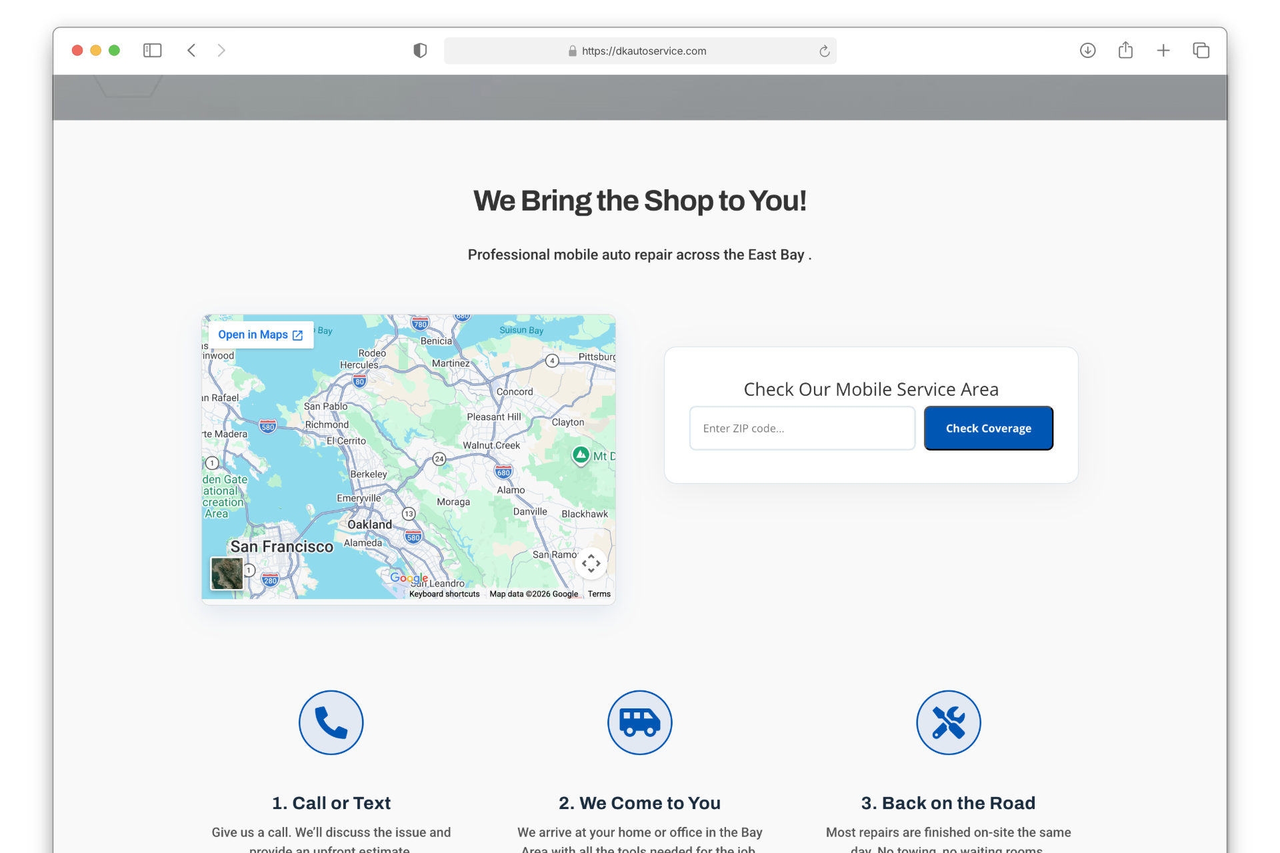Switch the map to satellite view thumbnail
The width and height of the screenshot is (1280, 853).
227,573
